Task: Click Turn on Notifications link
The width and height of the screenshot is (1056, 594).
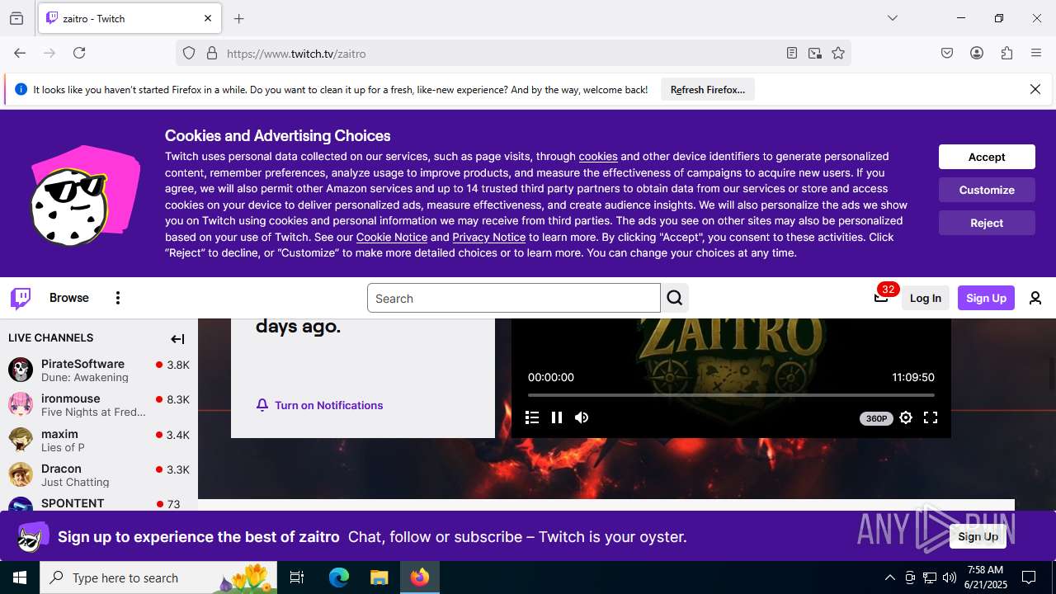Action: point(328,405)
